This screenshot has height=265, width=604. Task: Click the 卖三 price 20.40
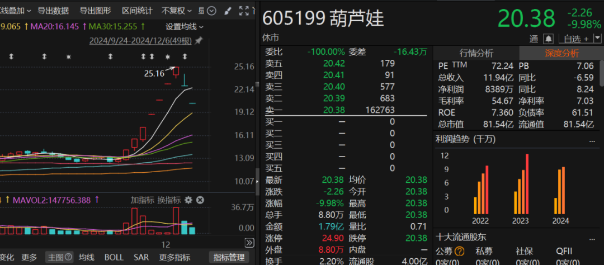[334, 86]
